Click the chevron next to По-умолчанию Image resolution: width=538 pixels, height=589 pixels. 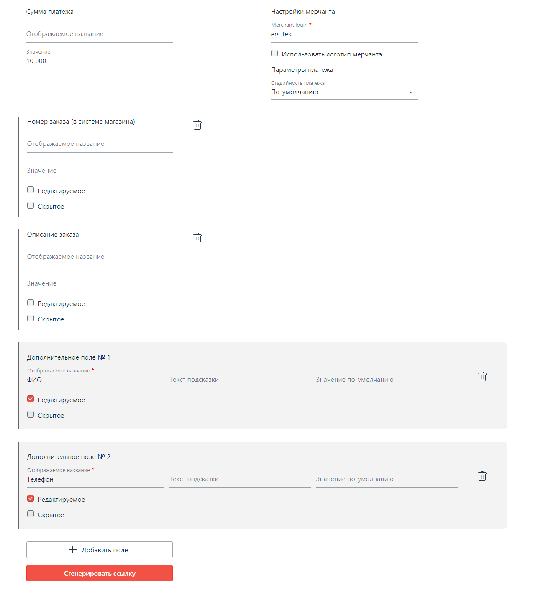[411, 92]
